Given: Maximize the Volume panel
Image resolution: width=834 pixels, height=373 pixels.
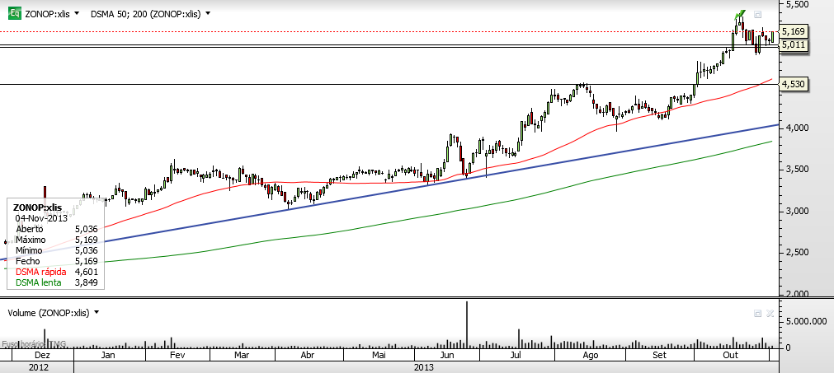Looking at the screenshot, I should click(758, 314).
